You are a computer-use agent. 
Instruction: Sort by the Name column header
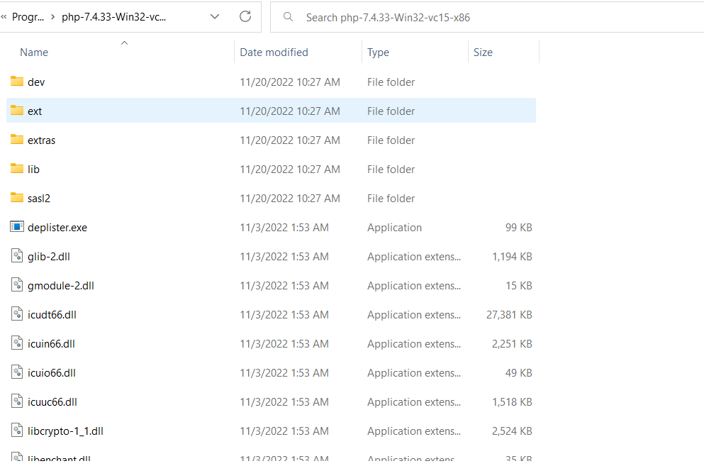click(34, 52)
